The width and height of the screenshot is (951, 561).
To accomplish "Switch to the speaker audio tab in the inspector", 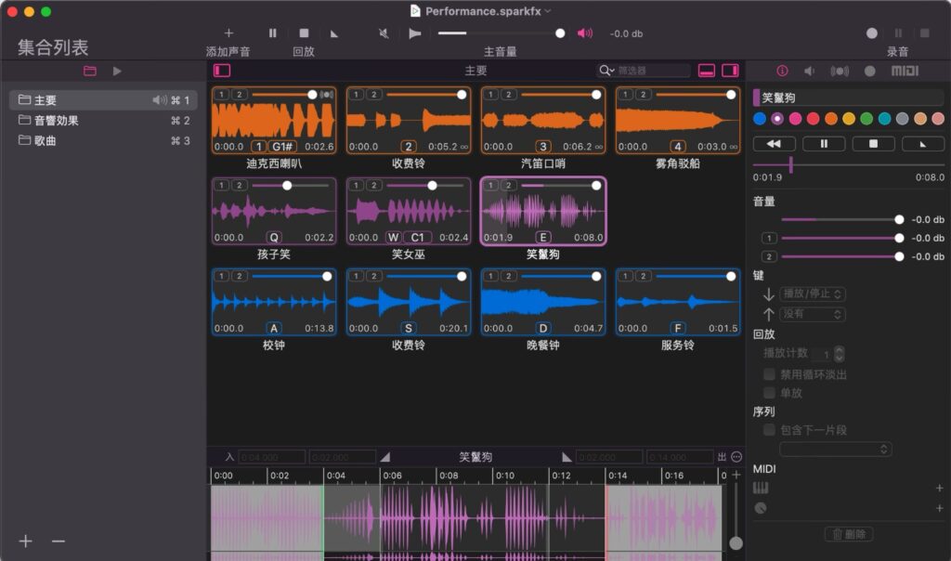I will [809, 71].
